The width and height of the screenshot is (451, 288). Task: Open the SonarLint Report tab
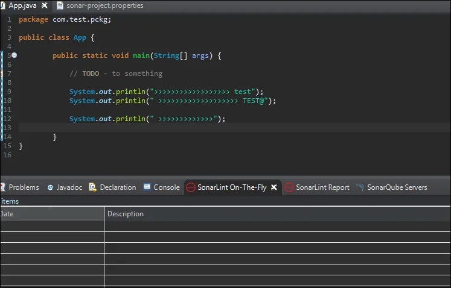pyautogui.click(x=322, y=187)
